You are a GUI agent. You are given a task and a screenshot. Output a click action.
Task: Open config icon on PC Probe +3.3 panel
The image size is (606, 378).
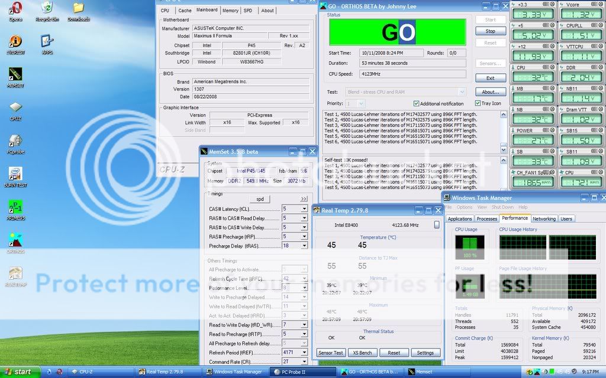546,4
